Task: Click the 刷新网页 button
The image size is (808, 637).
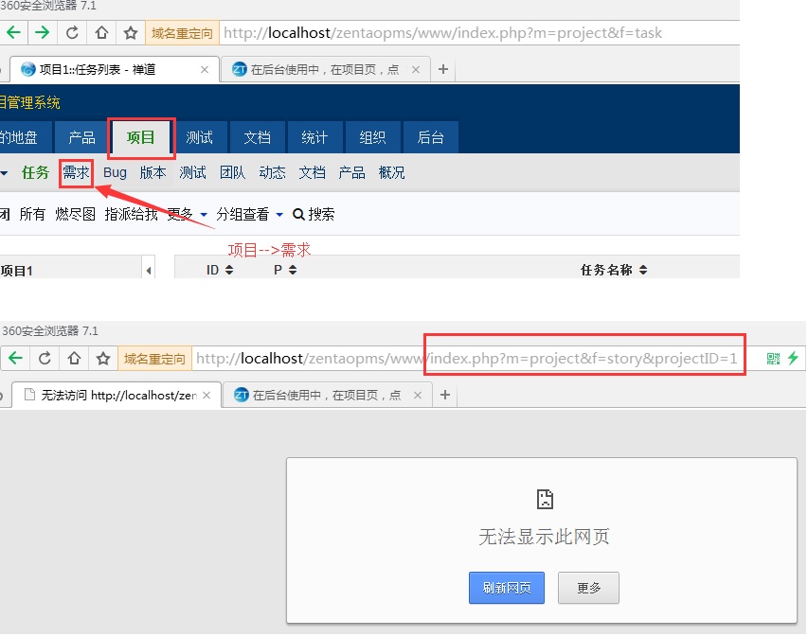Action: pyautogui.click(x=507, y=588)
